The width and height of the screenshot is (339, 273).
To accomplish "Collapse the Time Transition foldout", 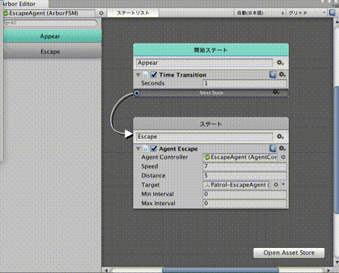I will pos(138,75).
